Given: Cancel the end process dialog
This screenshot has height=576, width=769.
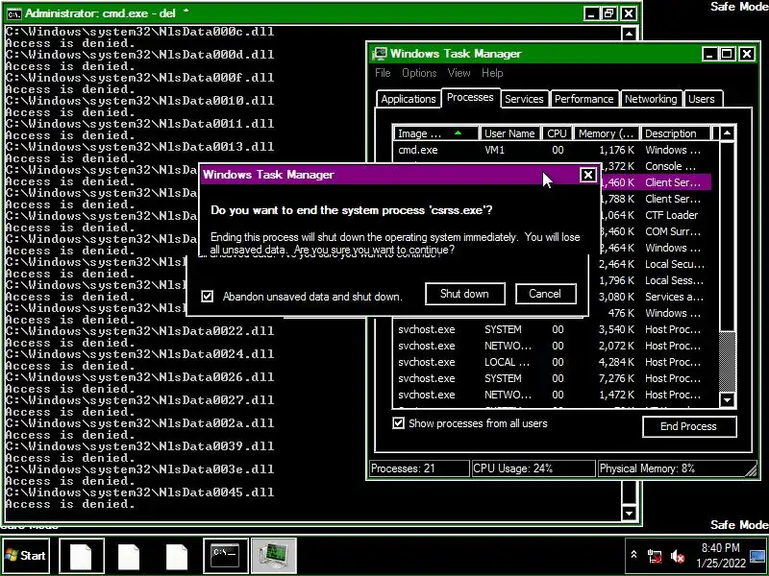Looking at the screenshot, I should click(545, 294).
